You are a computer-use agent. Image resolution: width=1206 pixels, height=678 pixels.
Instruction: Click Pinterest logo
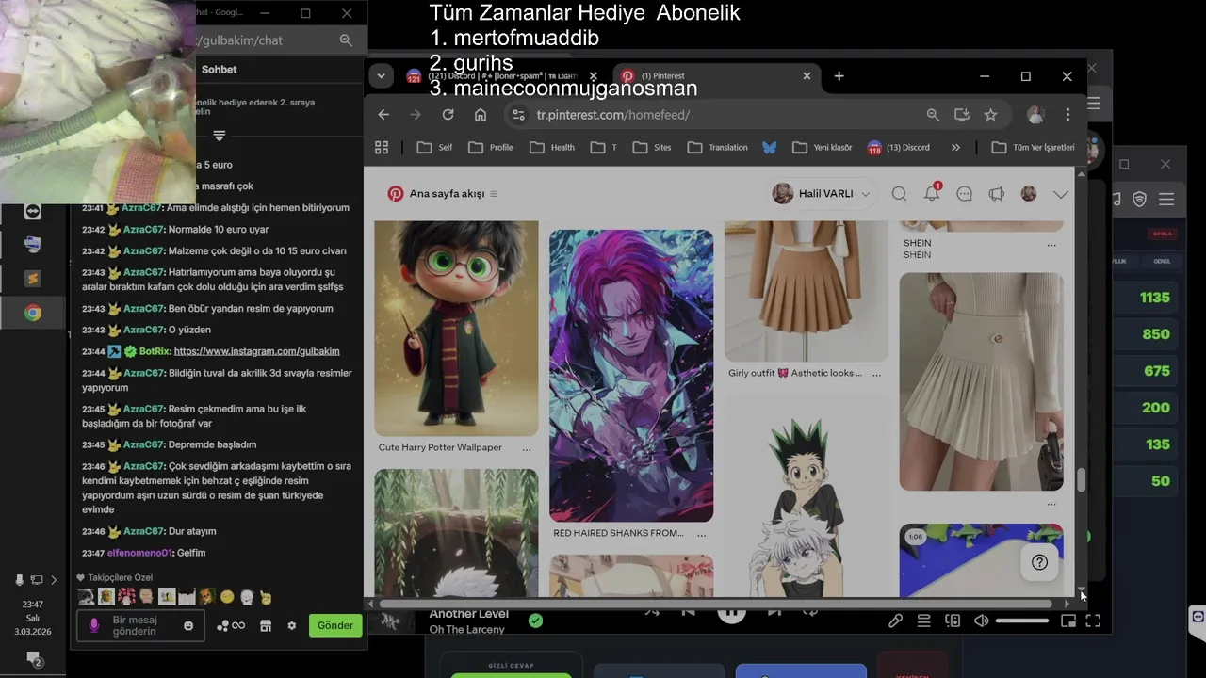pos(396,193)
